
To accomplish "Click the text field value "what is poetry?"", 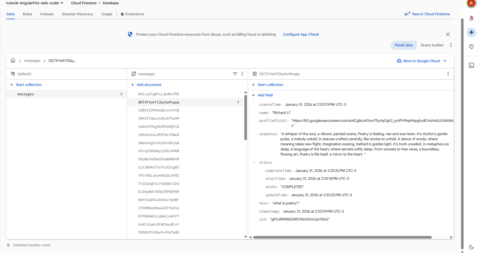I will [x=286, y=203].
